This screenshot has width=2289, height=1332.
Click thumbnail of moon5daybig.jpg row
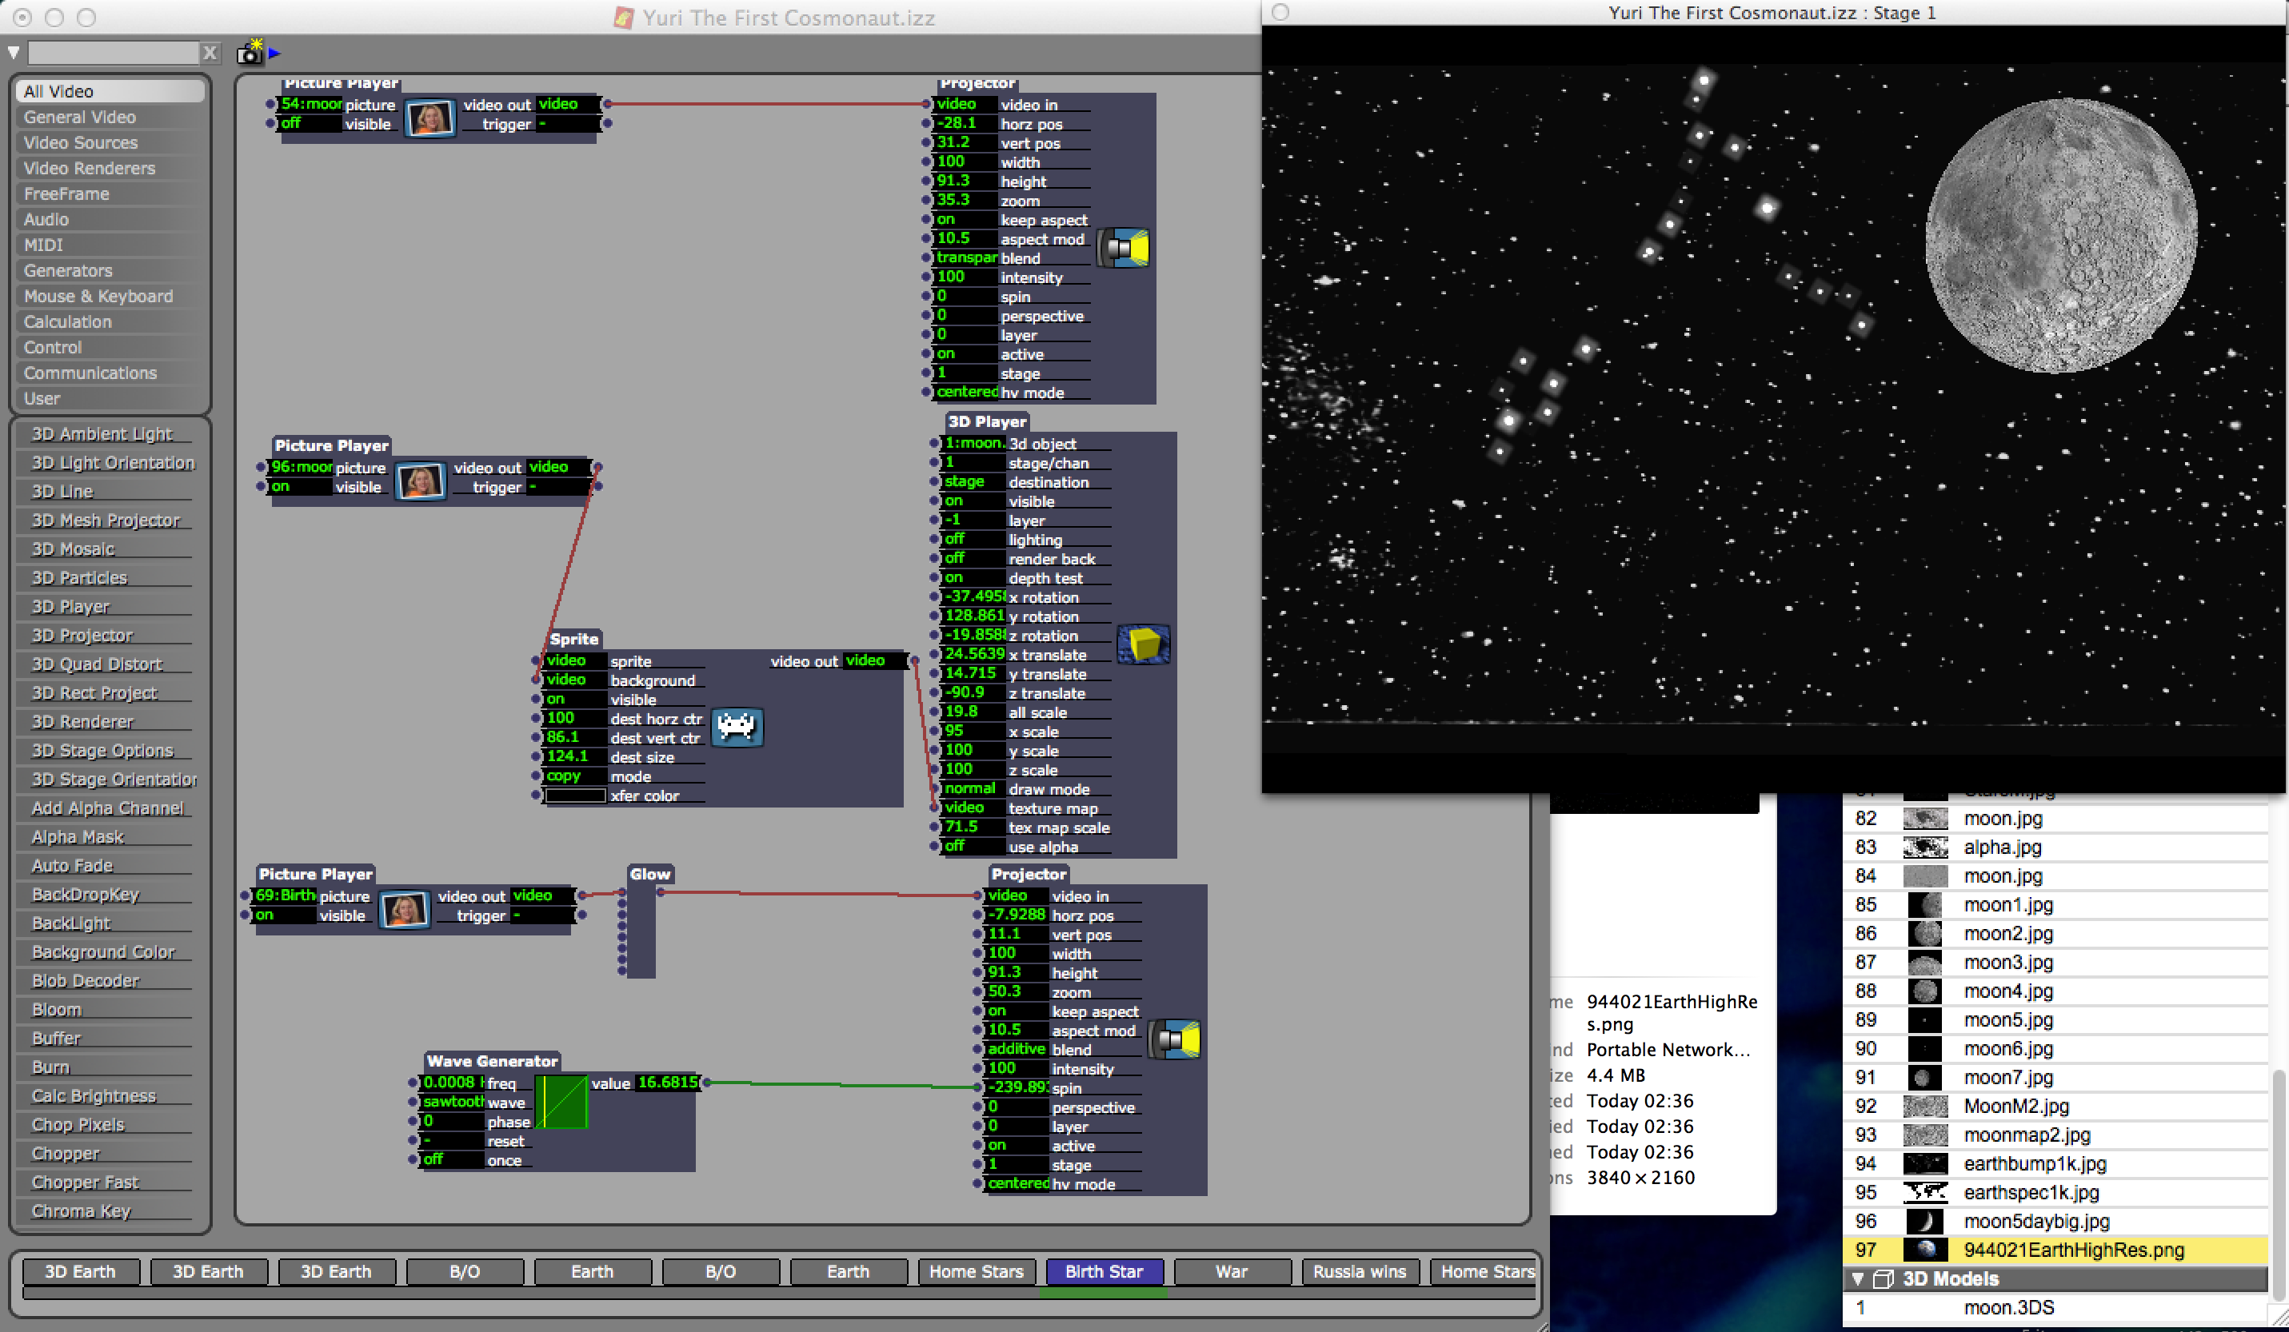pos(1925,1221)
